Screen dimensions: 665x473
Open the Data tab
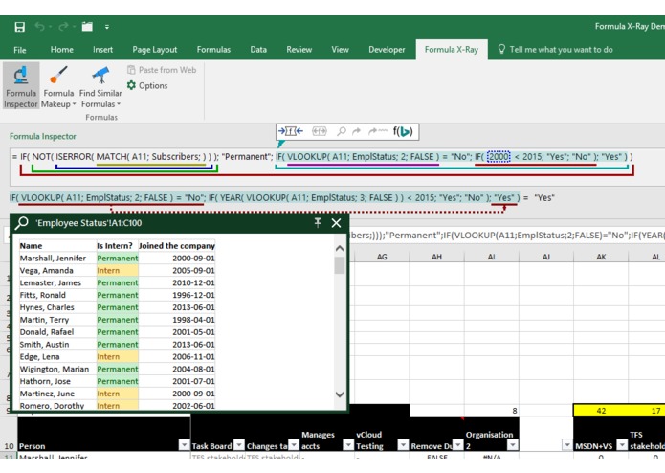click(x=258, y=50)
